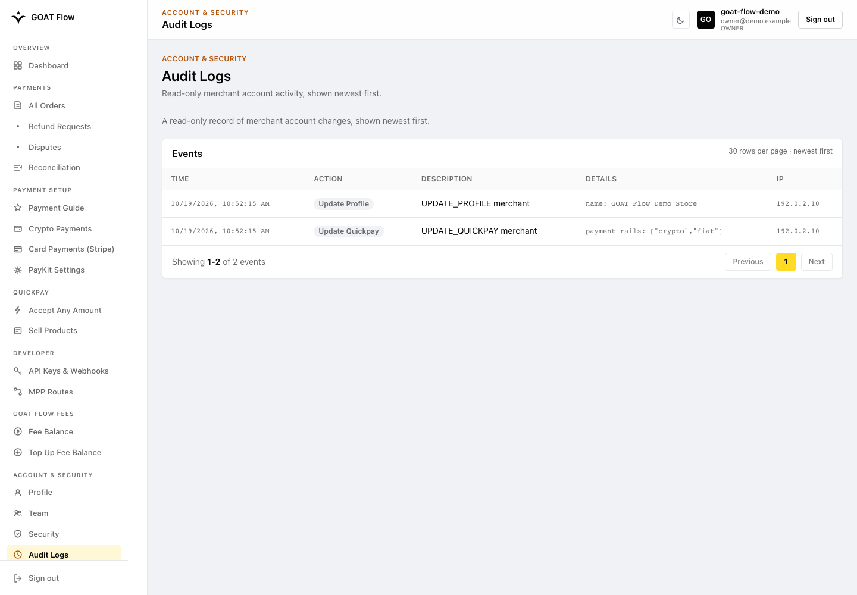Click the Fee Balance coin icon

pyautogui.click(x=18, y=432)
